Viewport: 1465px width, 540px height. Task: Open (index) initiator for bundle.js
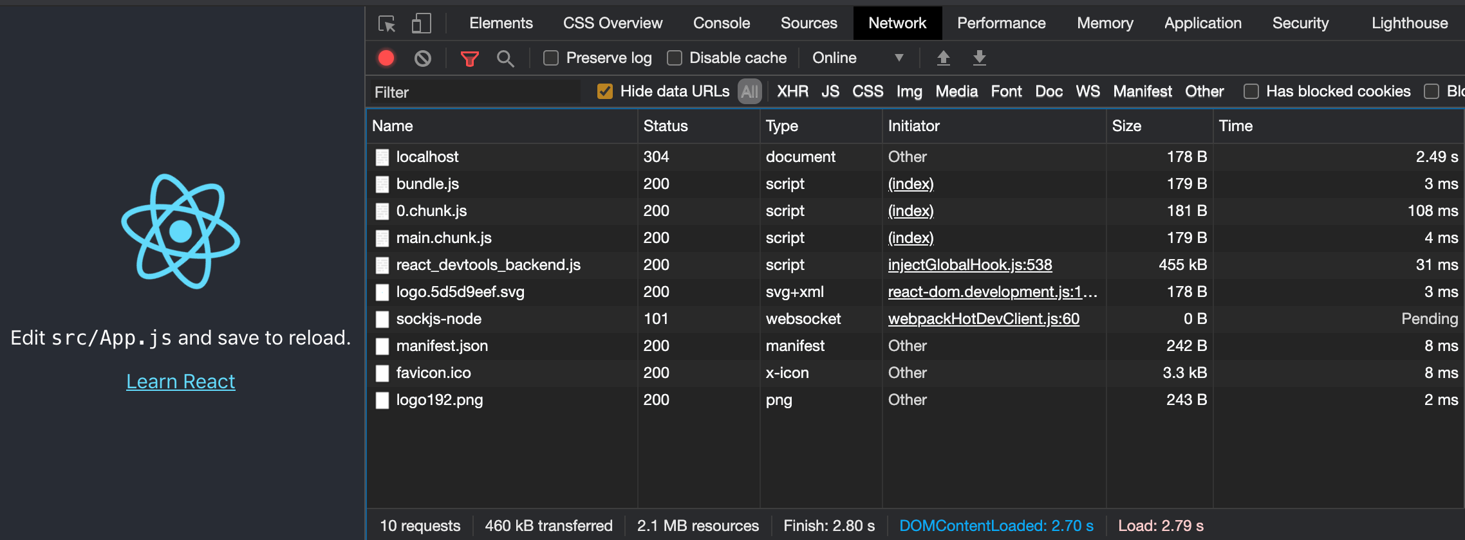[911, 184]
